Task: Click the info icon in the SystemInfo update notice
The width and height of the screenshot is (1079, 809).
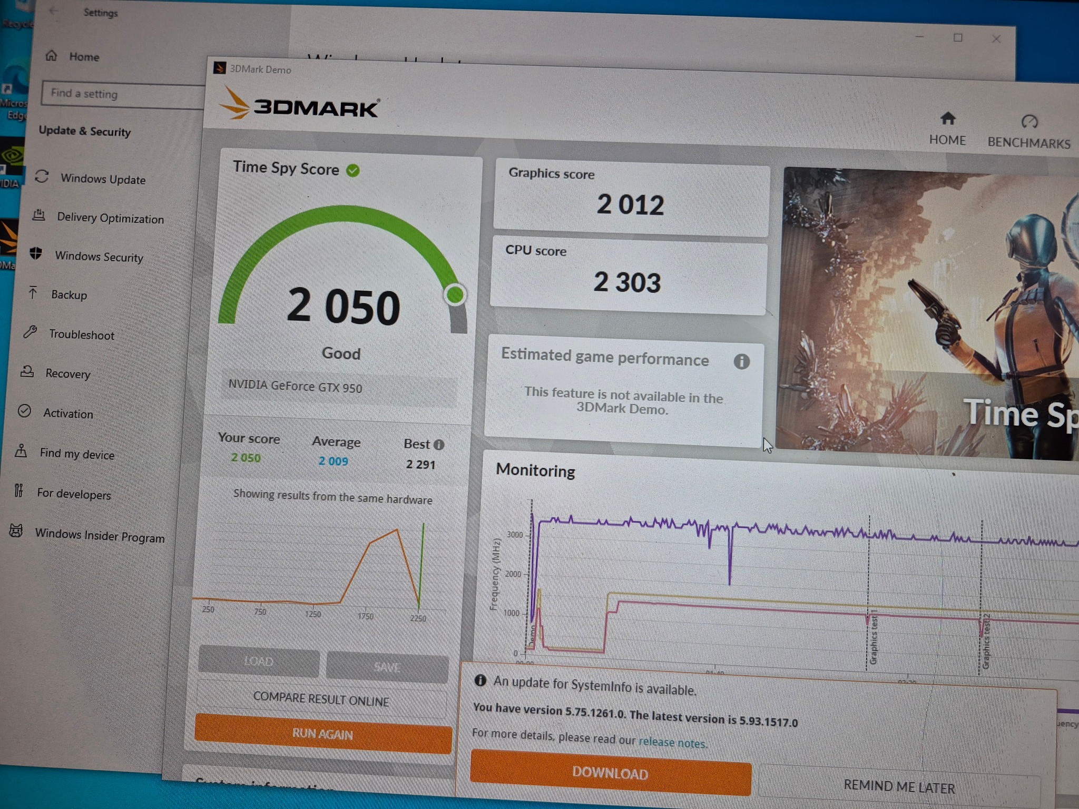Action: tap(480, 680)
